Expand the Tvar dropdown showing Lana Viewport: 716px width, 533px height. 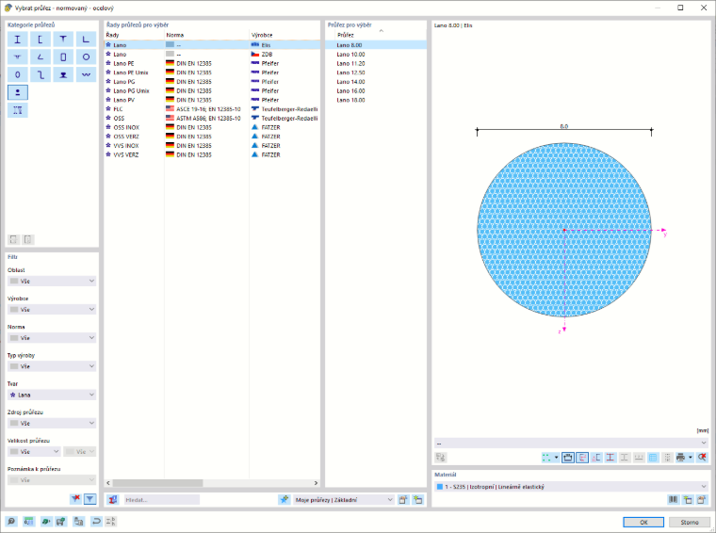click(52, 395)
